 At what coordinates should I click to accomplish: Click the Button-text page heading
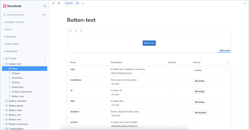[81, 20]
